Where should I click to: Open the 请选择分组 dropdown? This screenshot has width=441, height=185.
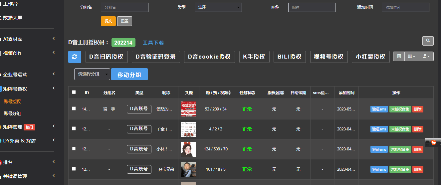tap(92, 74)
